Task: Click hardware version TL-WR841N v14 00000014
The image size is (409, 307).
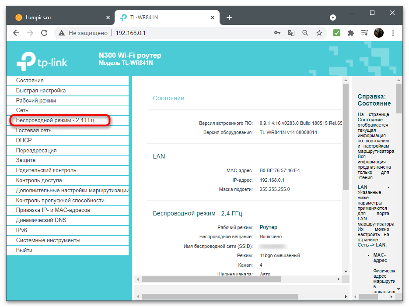Action: pos(288,132)
